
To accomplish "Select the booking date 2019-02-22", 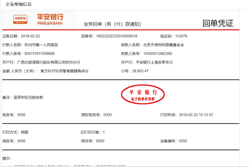I will click(x=30, y=36).
